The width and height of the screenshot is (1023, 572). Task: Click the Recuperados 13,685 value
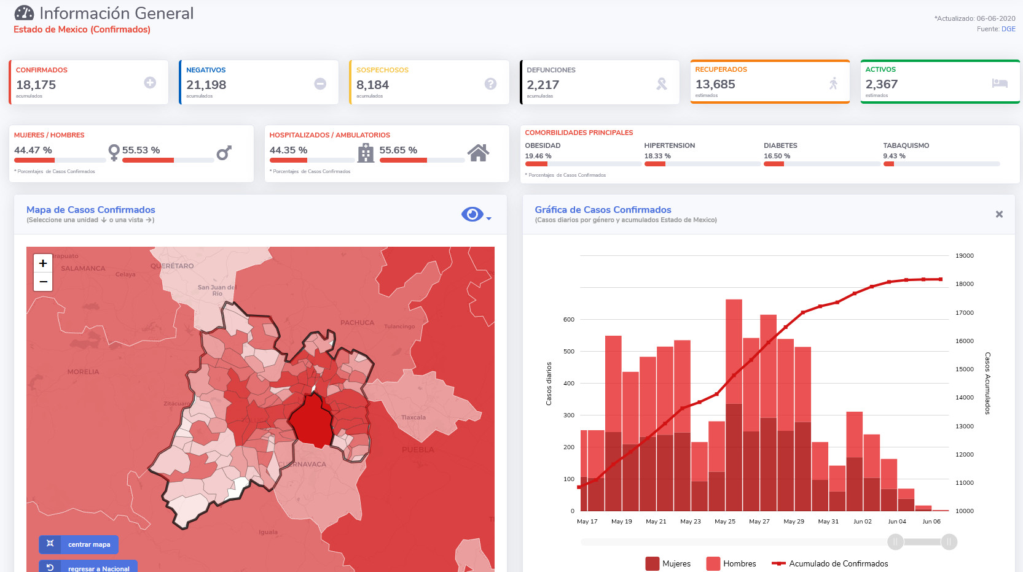[715, 84]
